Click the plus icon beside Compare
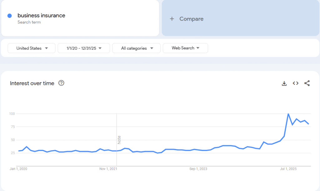The width and height of the screenshot is (320, 191). (x=172, y=19)
